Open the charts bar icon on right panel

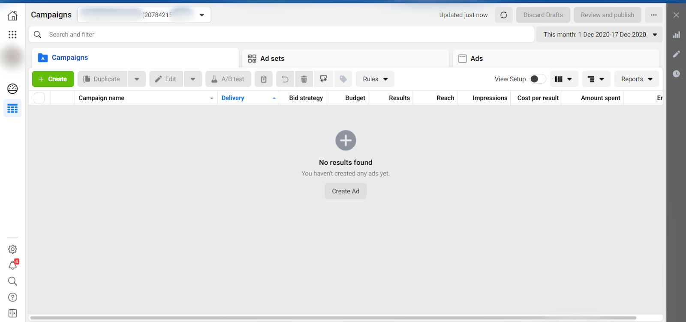tap(677, 35)
